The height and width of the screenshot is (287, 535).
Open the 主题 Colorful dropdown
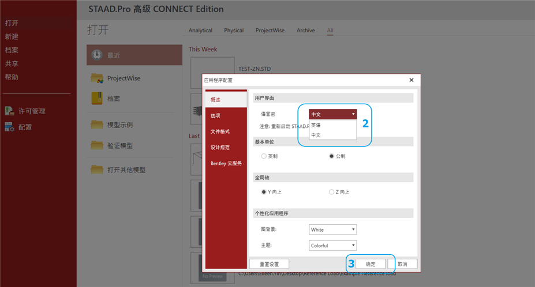[332, 246]
